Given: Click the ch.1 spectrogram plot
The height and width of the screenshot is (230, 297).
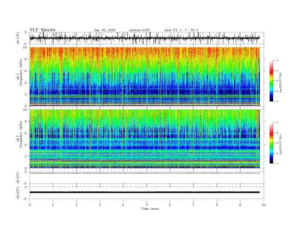Looking at the screenshot, I should (x=145, y=77).
